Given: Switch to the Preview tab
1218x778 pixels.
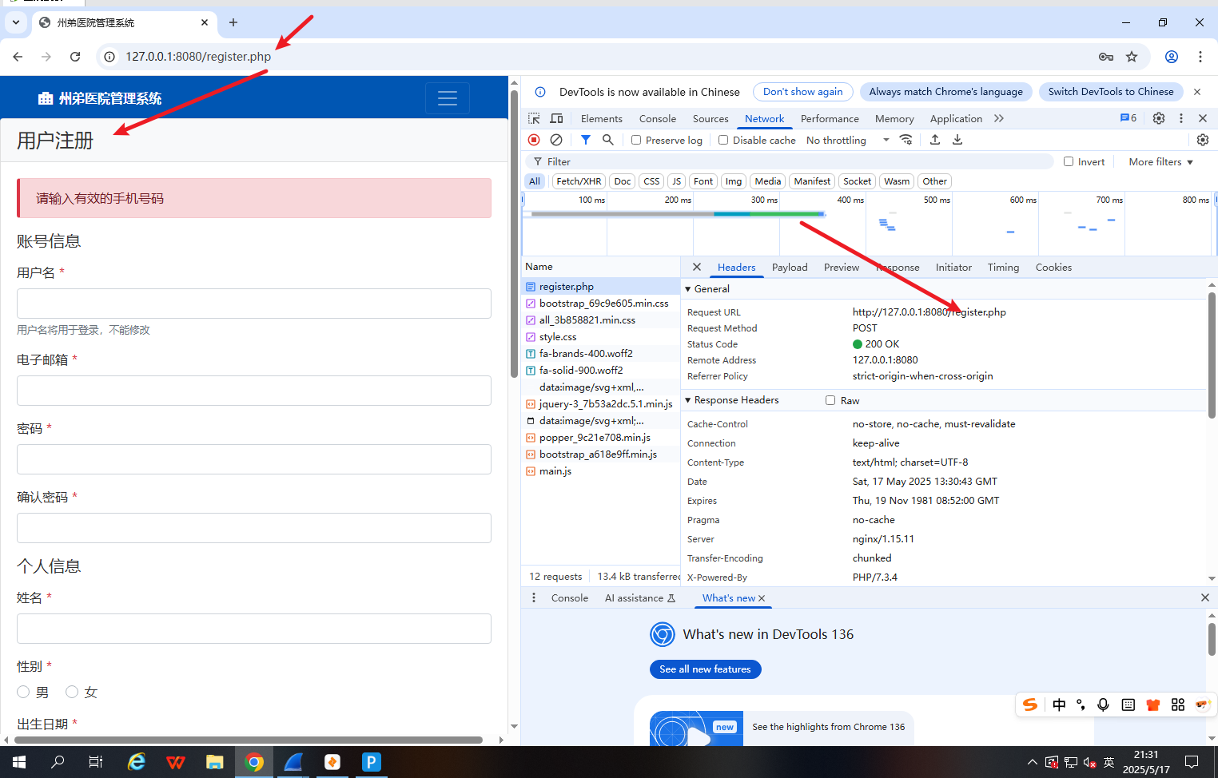Looking at the screenshot, I should [x=842, y=267].
